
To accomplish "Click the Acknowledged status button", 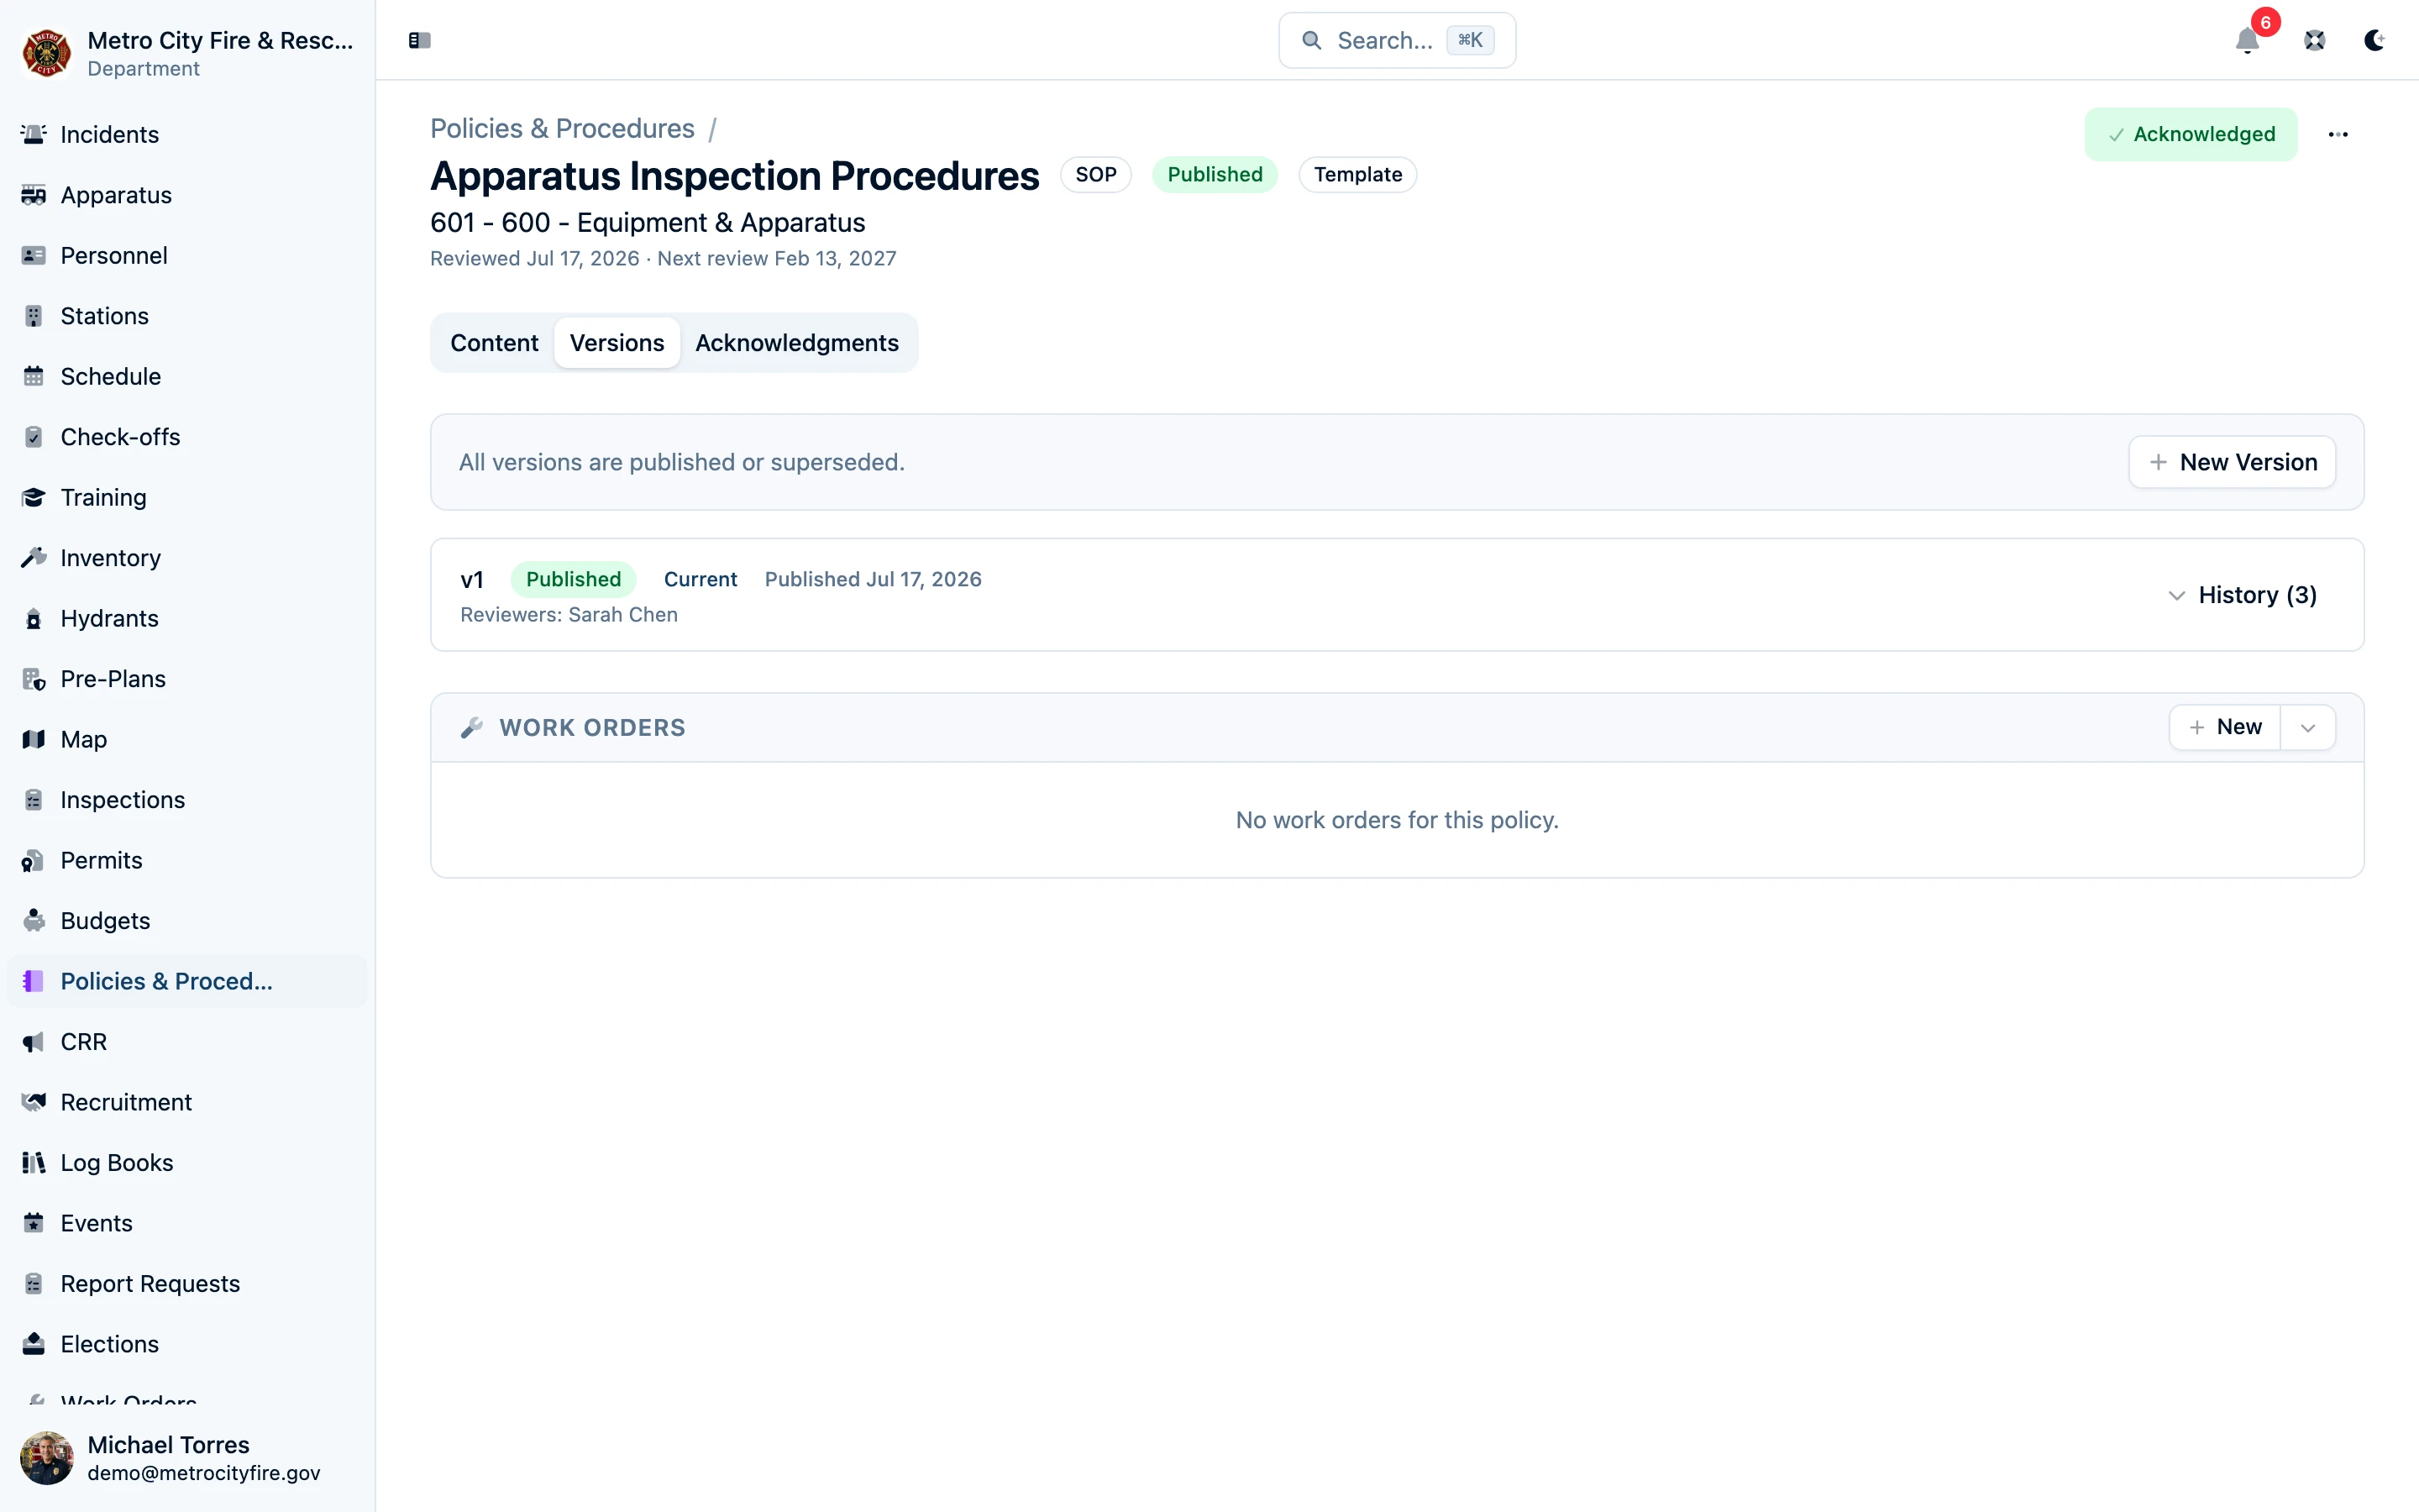I will tap(2191, 134).
